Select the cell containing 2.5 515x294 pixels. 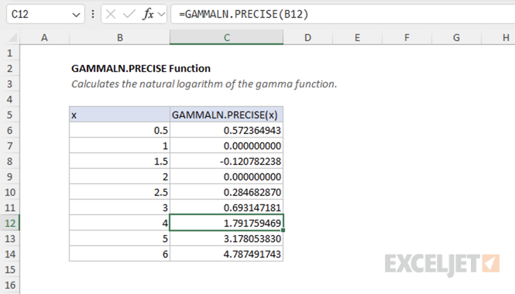point(119,192)
